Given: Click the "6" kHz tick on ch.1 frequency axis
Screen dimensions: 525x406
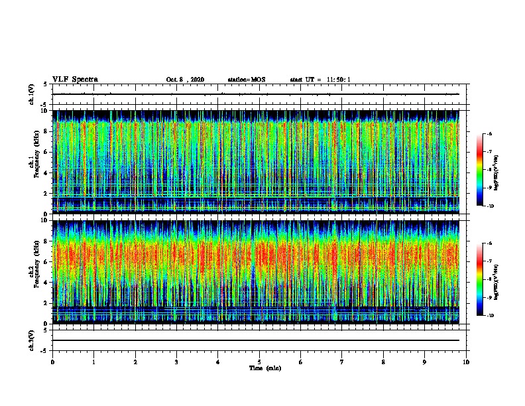Looking at the screenshot, I should (x=46, y=152).
